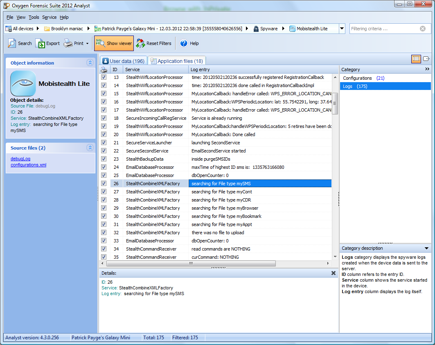This screenshot has width=435, height=345.
Task: Toggle the checkbox for row ID 26
Action: point(104,184)
